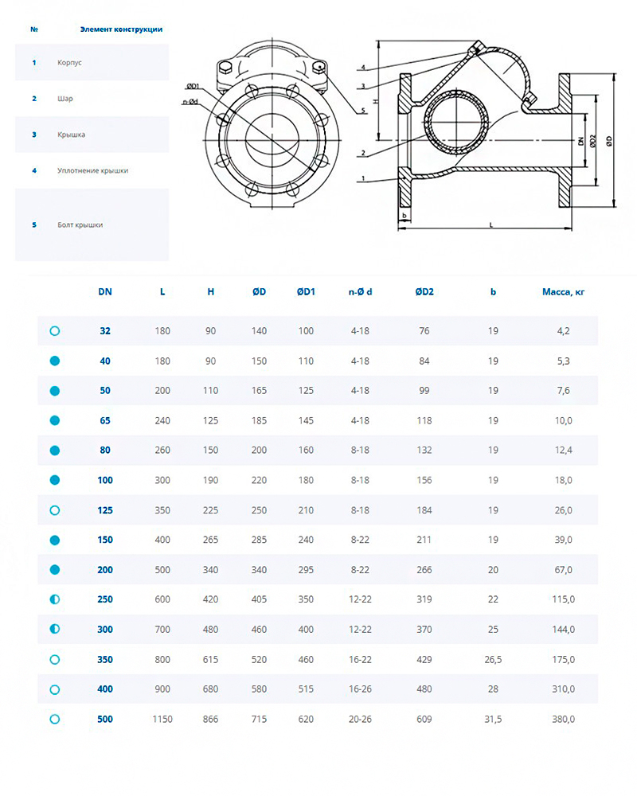Click the filled dot next to DN 150

point(55,540)
